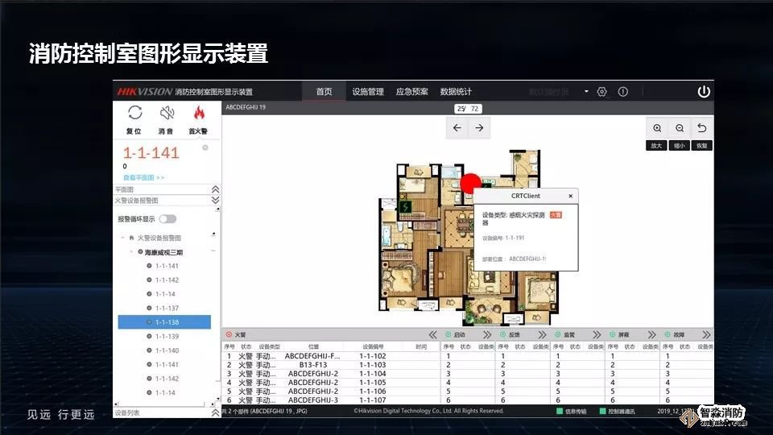Open the 数据统计 tab
The width and height of the screenshot is (773, 435).
pos(456,92)
